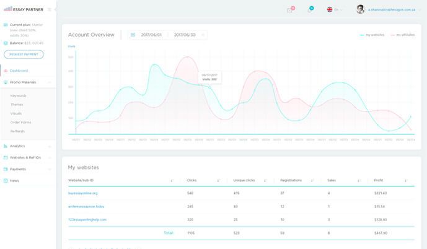
Task: Click the user avatar photo
Action: point(360,9)
